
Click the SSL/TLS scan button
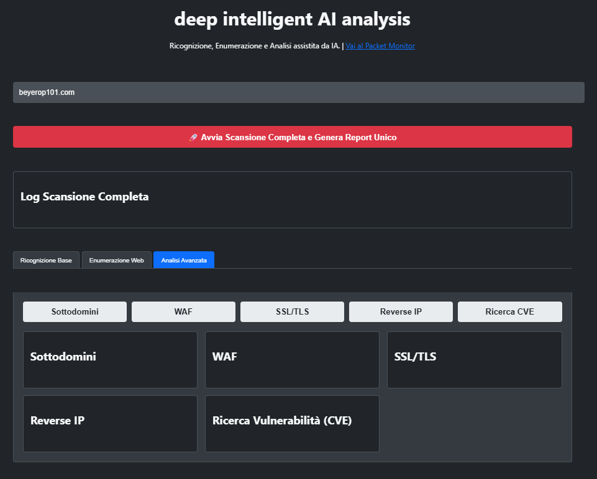pyautogui.click(x=292, y=311)
